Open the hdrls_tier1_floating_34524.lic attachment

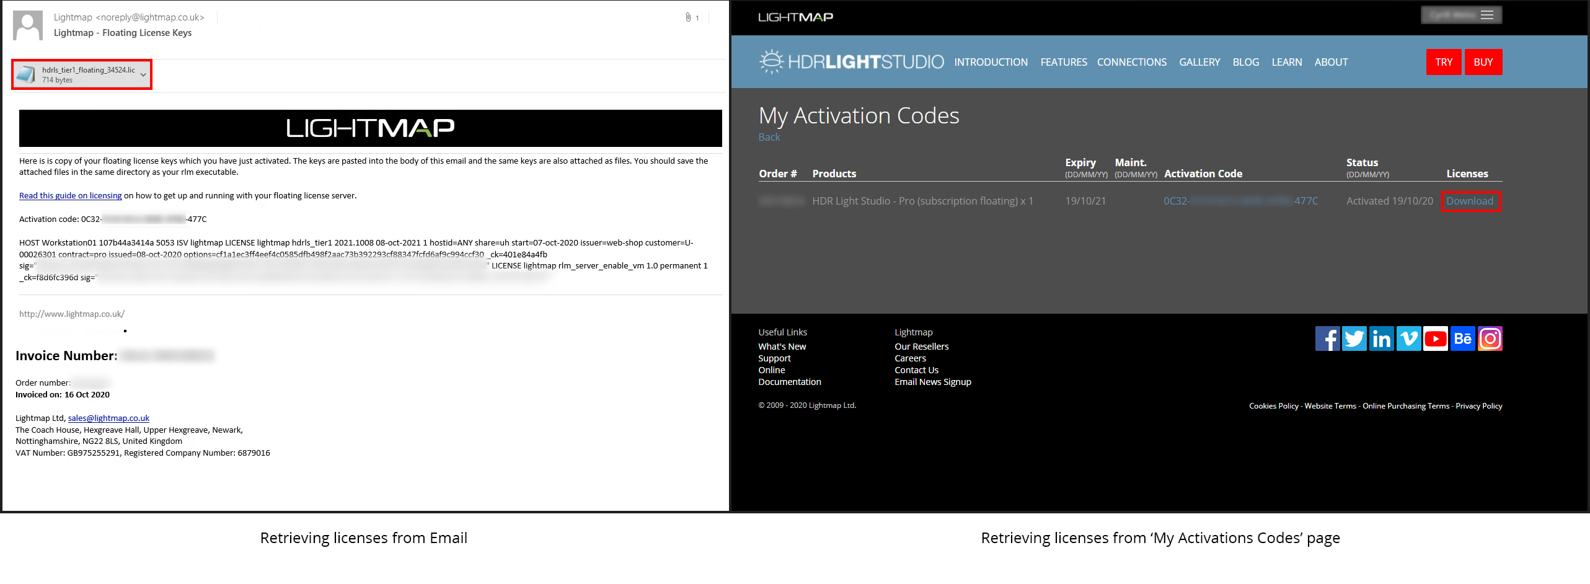click(x=81, y=74)
